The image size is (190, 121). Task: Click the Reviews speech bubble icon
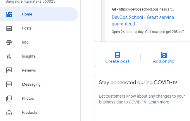[x=9, y=70]
